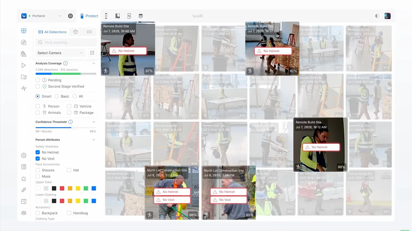
Task: Select the All radio button
Action: 74,96
